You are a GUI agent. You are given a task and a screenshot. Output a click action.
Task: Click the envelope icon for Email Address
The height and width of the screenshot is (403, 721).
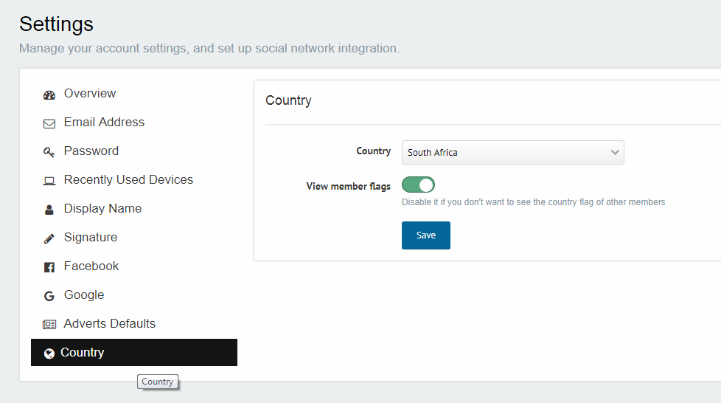click(49, 123)
